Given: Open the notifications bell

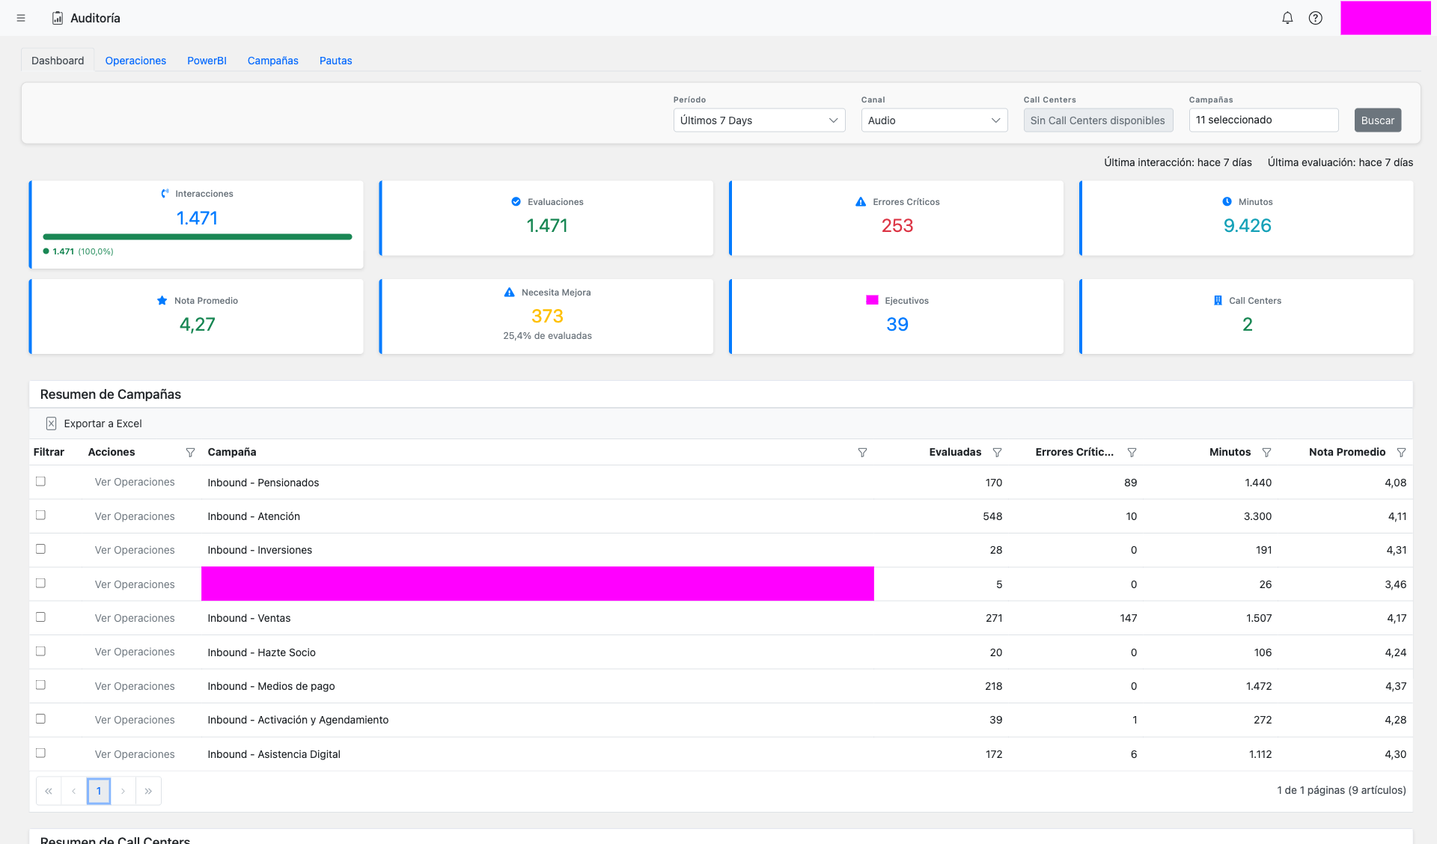Looking at the screenshot, I should click(x=1287, y=17).
